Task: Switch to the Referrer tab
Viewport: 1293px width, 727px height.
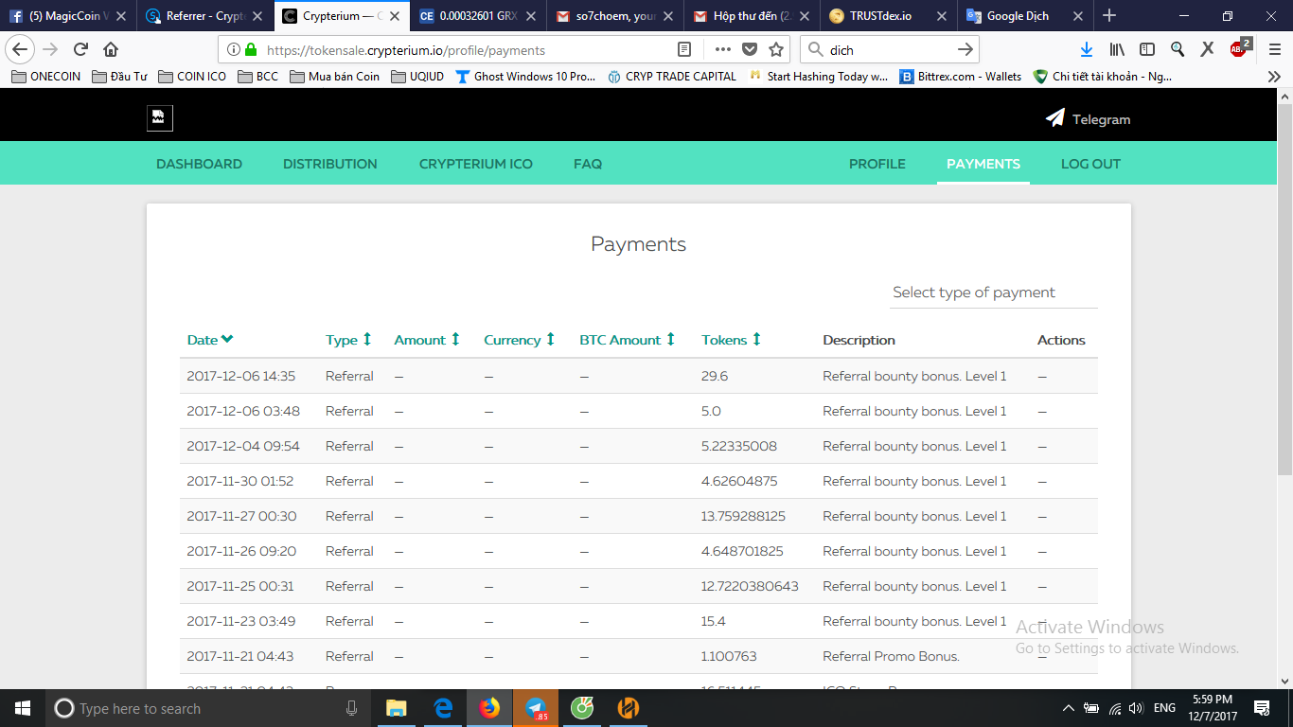Action: point(205,16)
